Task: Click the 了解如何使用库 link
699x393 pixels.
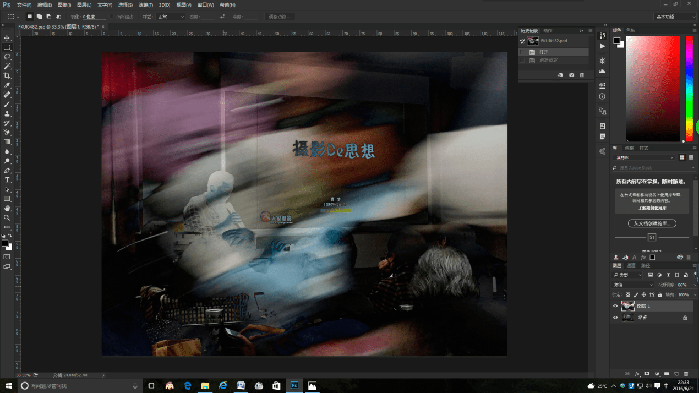Action: tap(652, 208)
